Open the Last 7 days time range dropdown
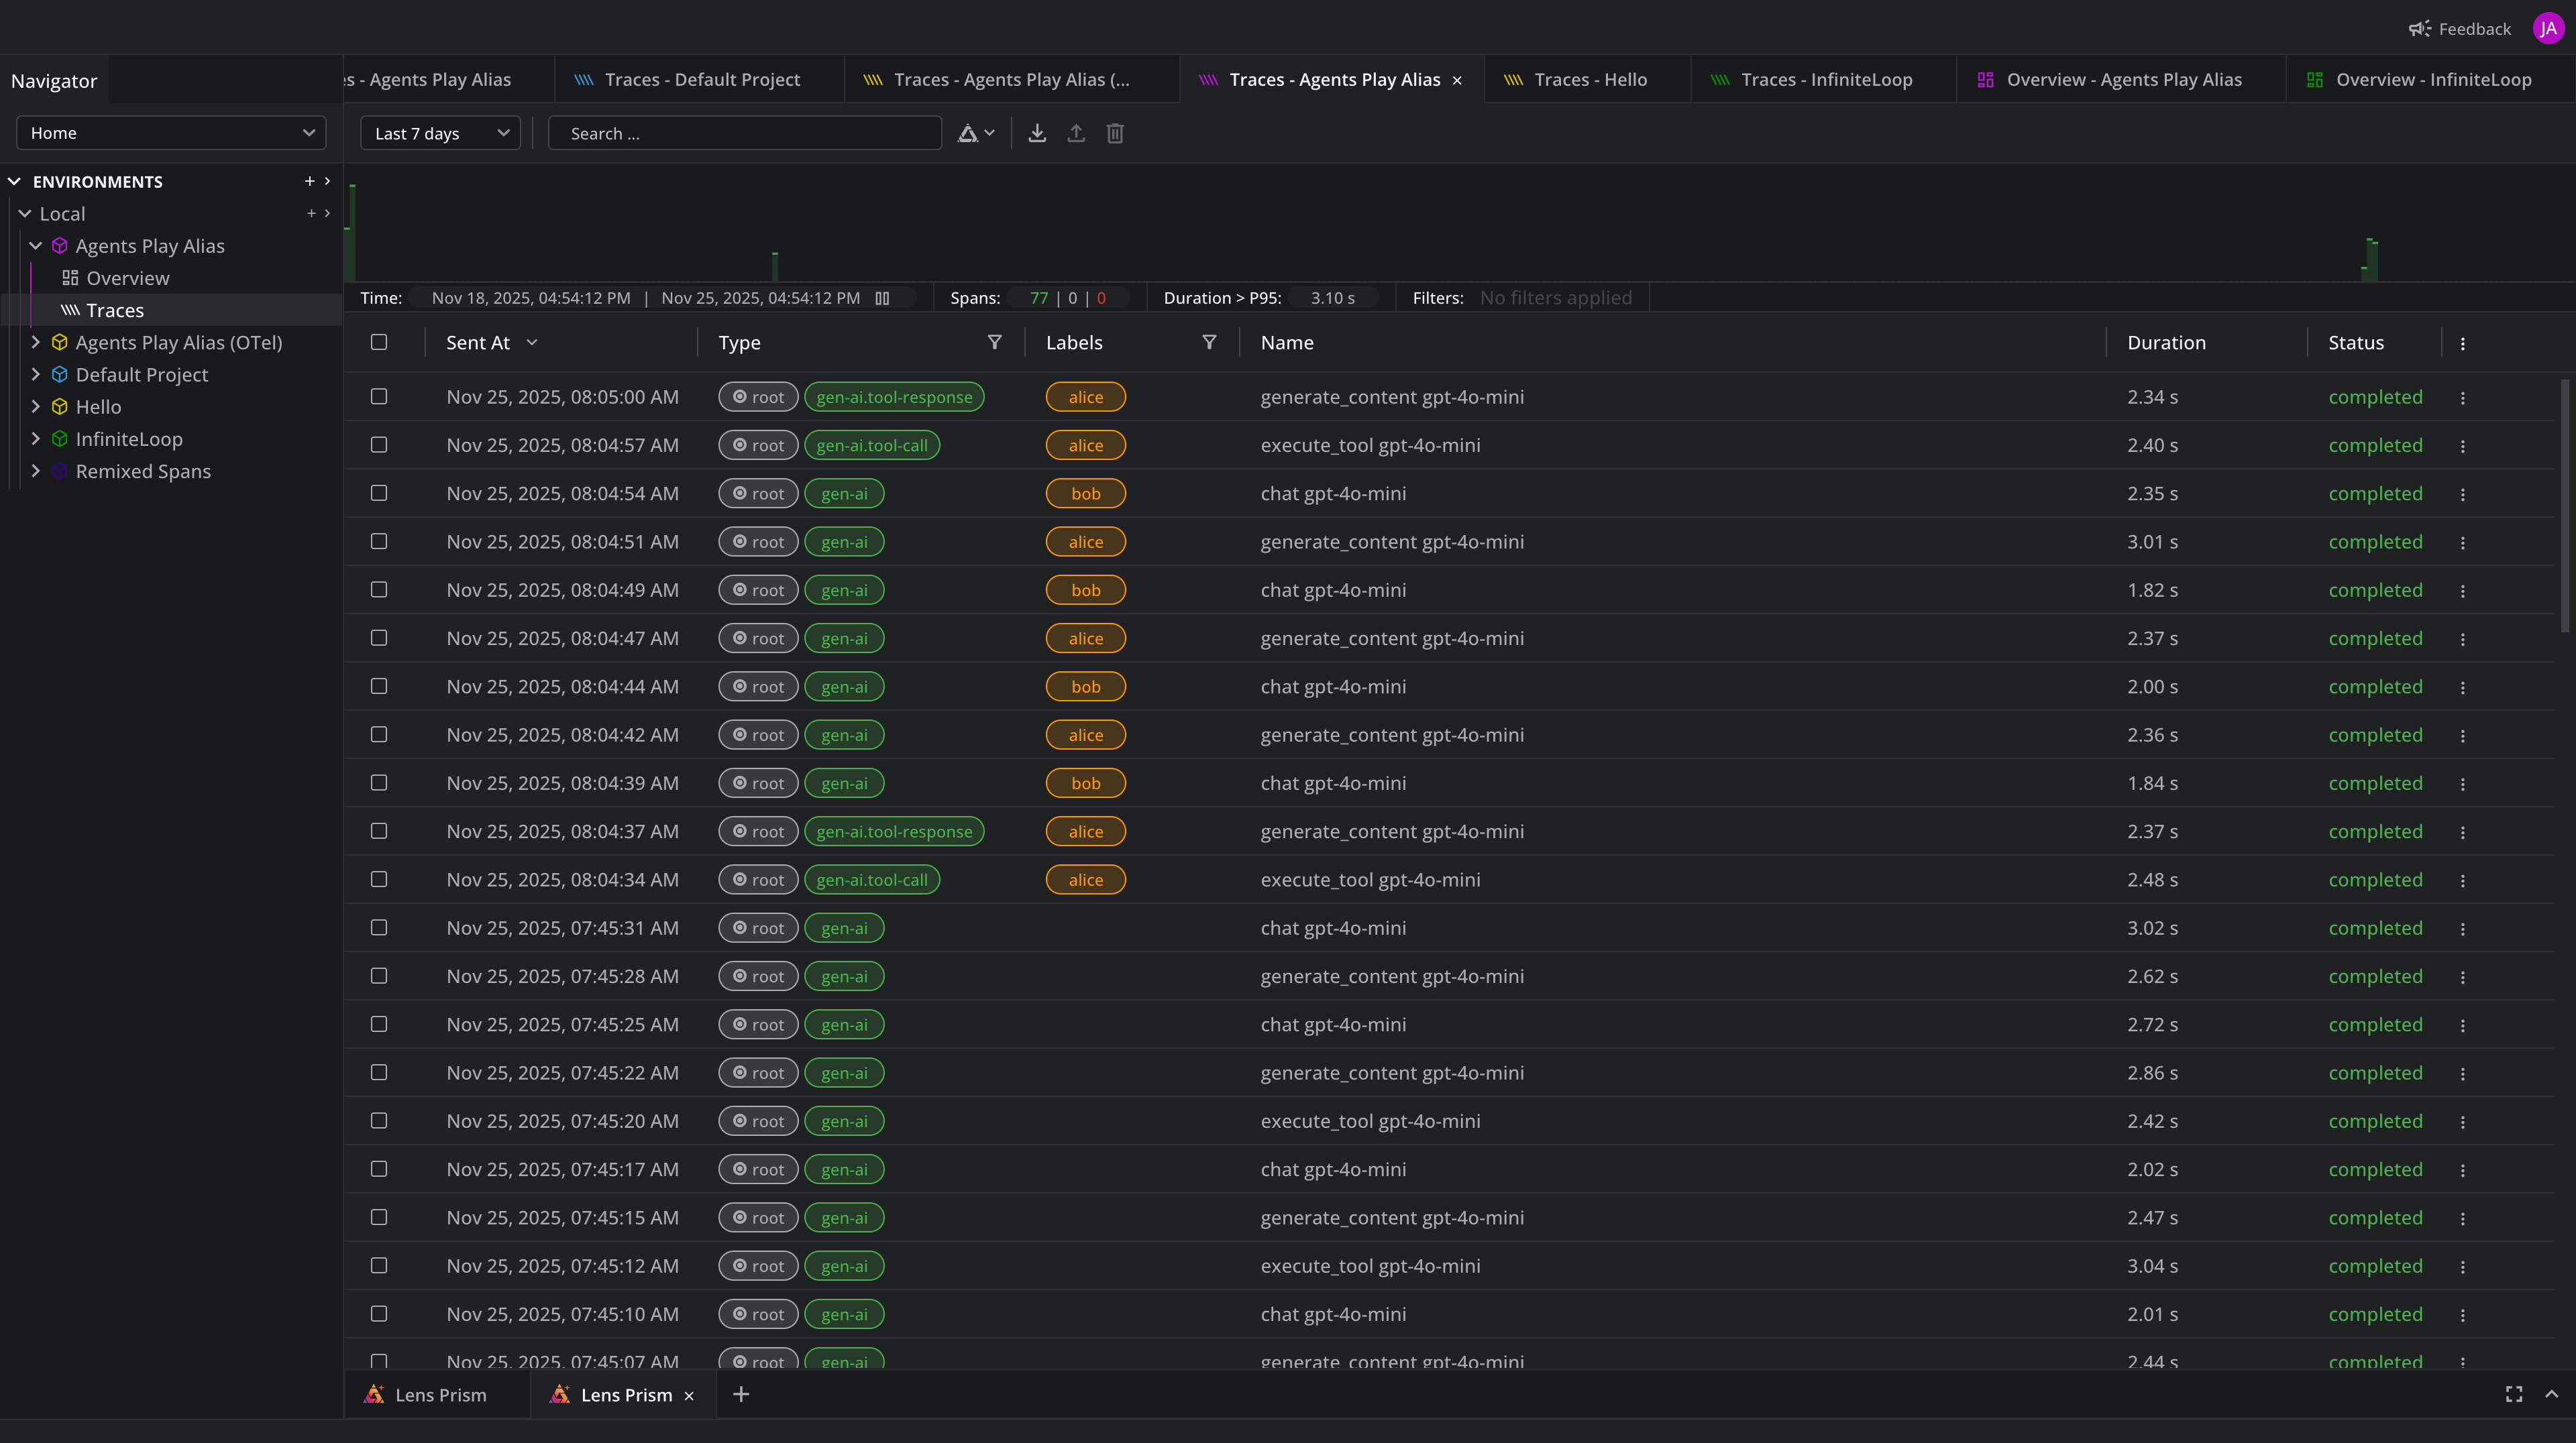Viewport: 2576px width, 1443px height. [440, 133]
